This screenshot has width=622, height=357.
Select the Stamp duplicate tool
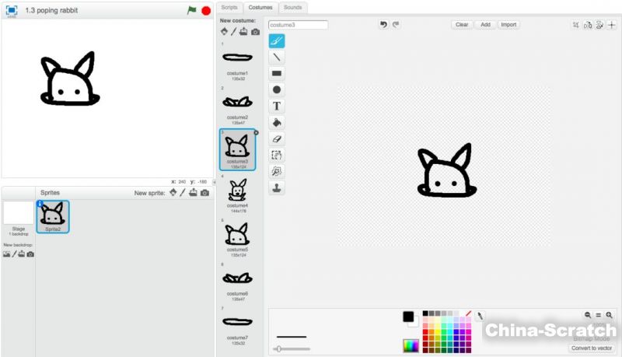pos(277,187)
